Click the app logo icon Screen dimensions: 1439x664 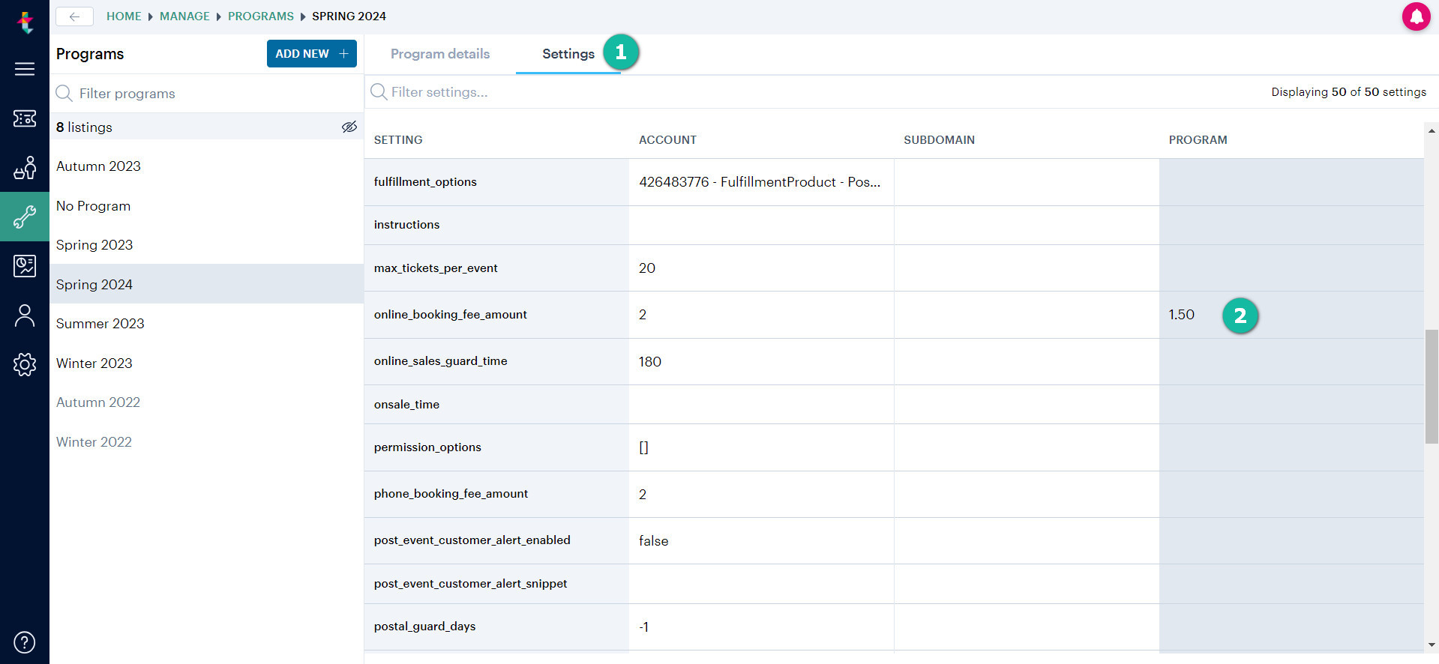coord(25,22)
